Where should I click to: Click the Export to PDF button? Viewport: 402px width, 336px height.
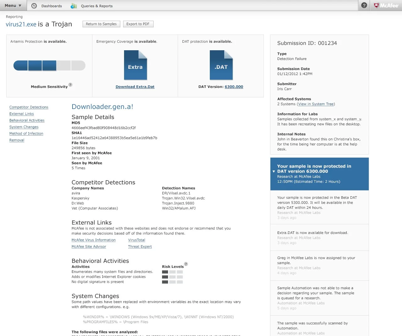[138, 24]
